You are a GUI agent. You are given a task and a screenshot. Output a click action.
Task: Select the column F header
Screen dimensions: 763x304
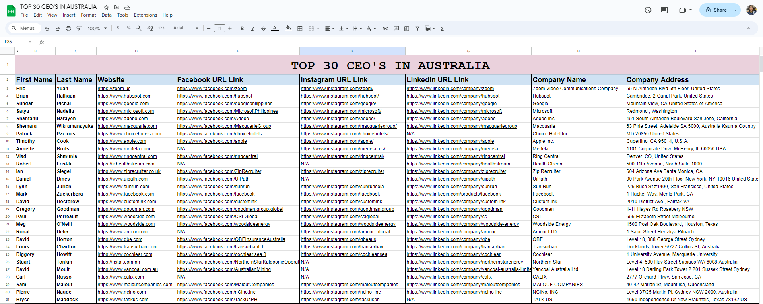(352, 51)
